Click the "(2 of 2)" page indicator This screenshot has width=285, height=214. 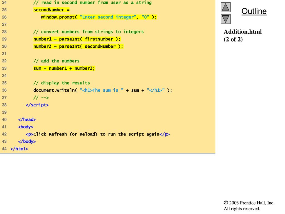(233, 39)
